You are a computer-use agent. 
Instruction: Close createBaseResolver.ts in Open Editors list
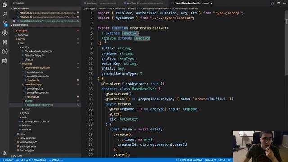pos(14,21)
